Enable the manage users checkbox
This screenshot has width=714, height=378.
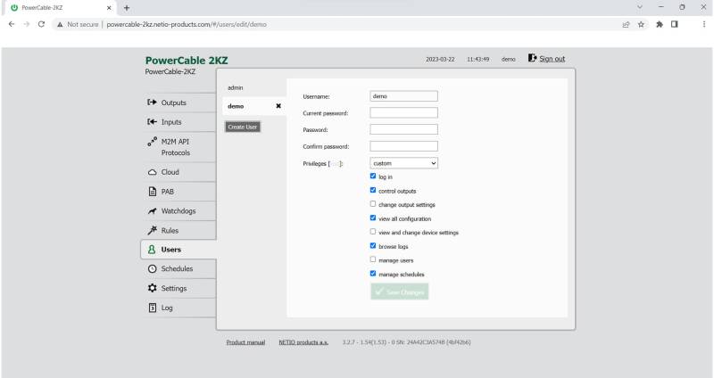tap(373, 259)
